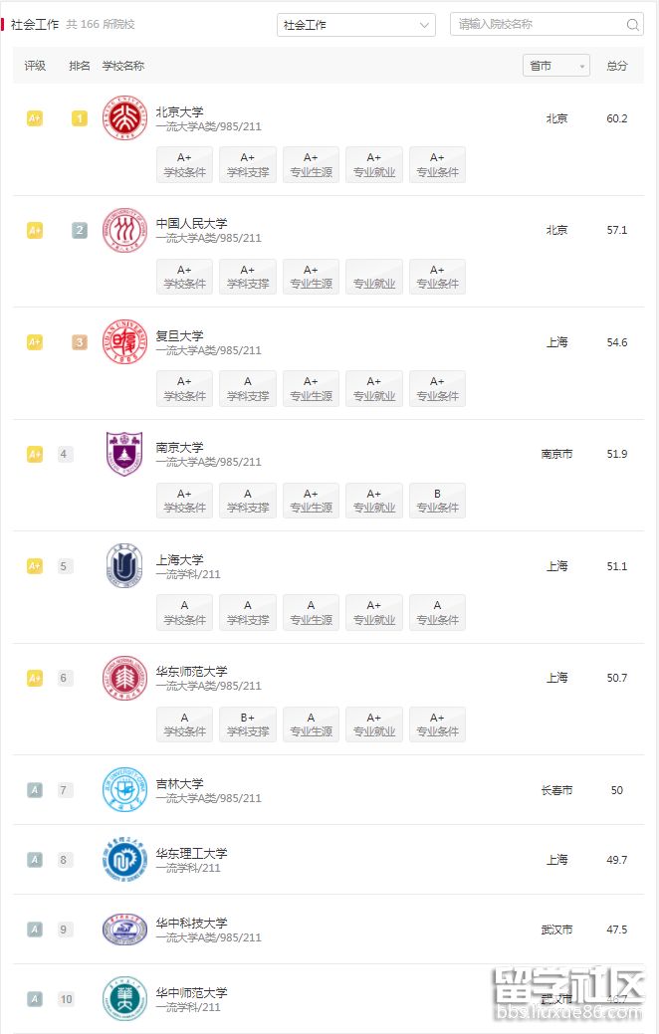Viewport: 659px width, 1034px height.
Task: Click the Renmin University of China logo
Action: 124,230
